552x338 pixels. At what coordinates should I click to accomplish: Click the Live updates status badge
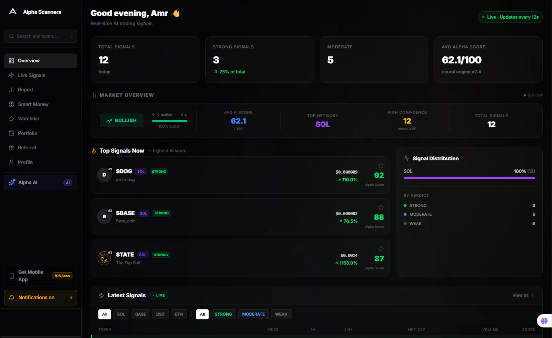pos(510,17)
